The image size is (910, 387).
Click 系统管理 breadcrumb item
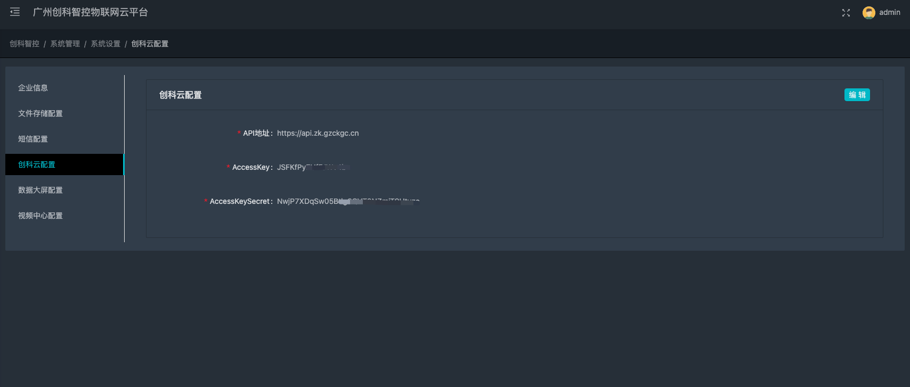pos(65,44)
